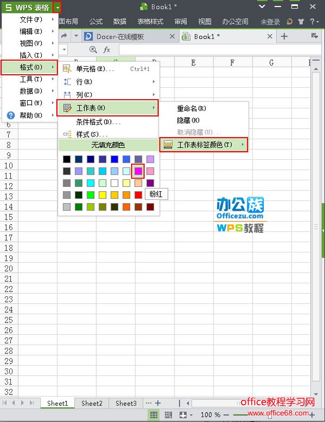Click the skin T-shirt icon

pos(301,22)
